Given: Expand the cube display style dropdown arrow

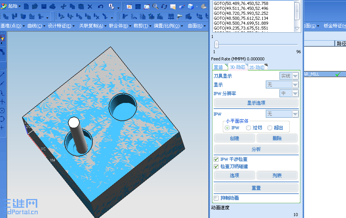Looking at the screenshot, I should click(197, 6).
